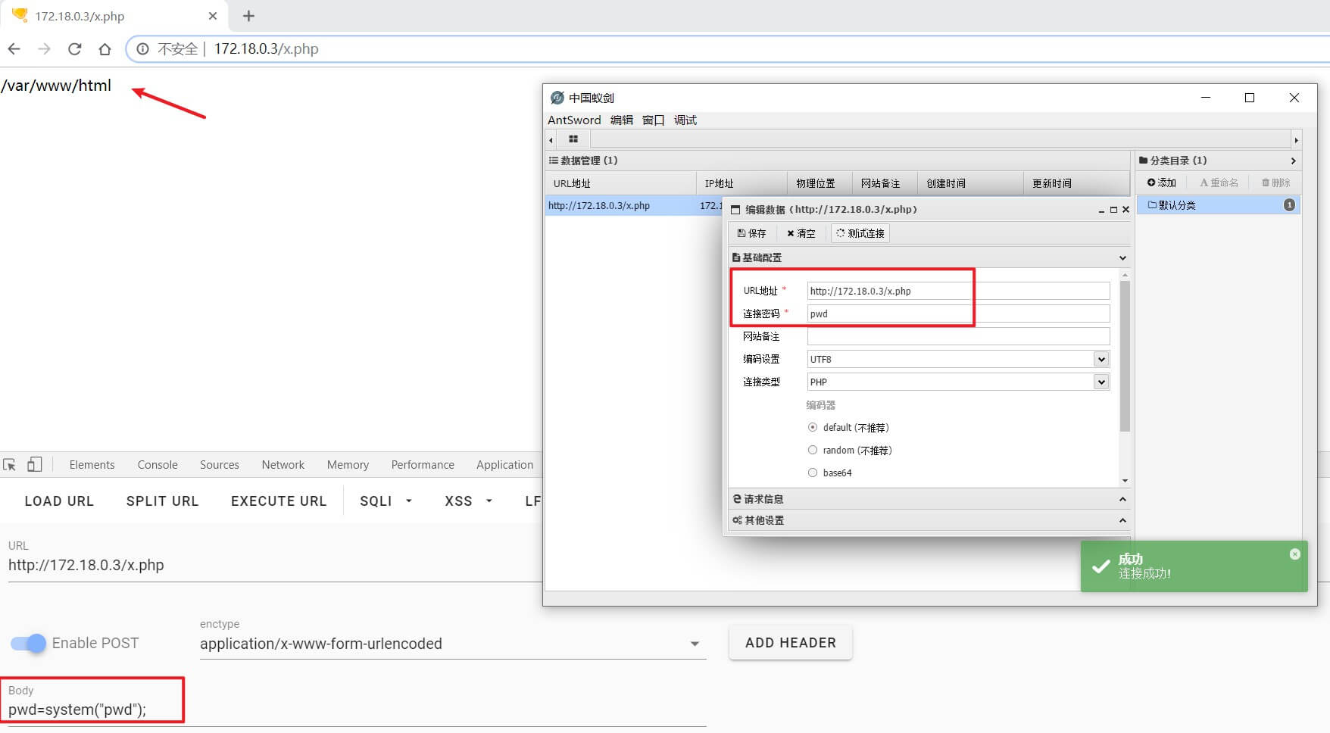Viewport: 1330px width, 733px height.
Task: Dismiss the 连接成功 success notification
Action: point(1295,554)
